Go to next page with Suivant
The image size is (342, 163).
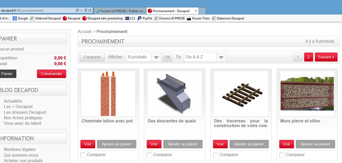click(x=326, y=57)
